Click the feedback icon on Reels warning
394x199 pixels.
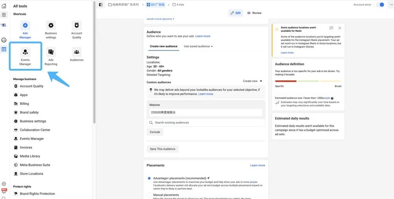331,28
